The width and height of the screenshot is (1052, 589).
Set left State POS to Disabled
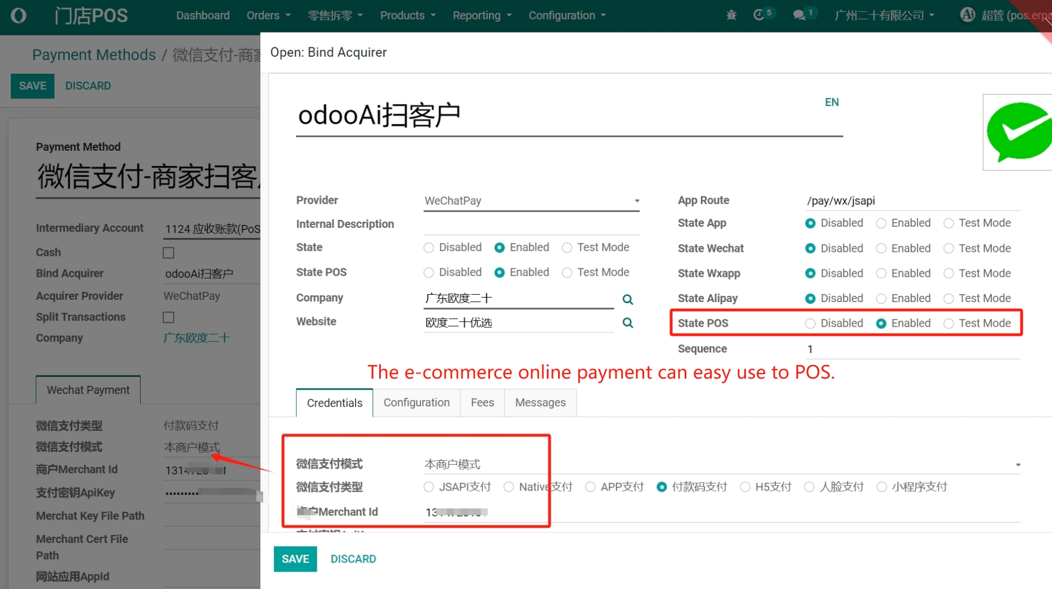click(429, 272)
